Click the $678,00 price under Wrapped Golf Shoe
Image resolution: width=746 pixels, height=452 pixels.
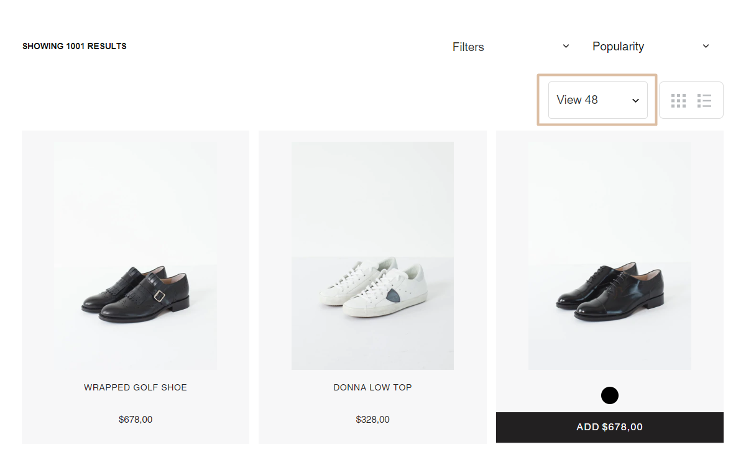click(x=136, y=420)
